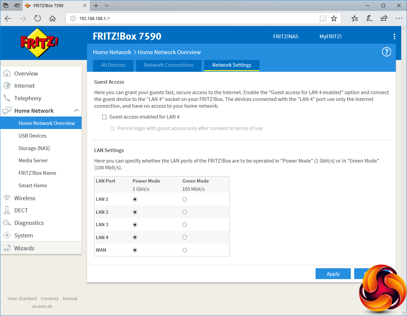Open the FRITZ!NAS link
This screenshot has width=407, height=316.
[x=286, y=37]
